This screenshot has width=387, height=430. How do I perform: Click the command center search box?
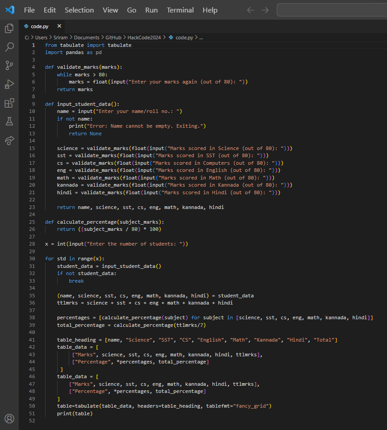click(x=332, y=10)
